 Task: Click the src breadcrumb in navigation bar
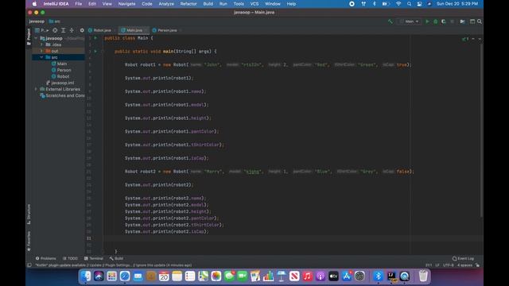point(55,21)
